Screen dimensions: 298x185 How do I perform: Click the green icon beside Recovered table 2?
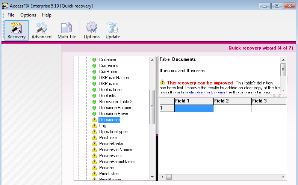pyautogui.click(x=94, y=102)
